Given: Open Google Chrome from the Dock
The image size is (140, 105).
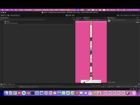Looking at the screenshot, I should (x=15, y=93).
